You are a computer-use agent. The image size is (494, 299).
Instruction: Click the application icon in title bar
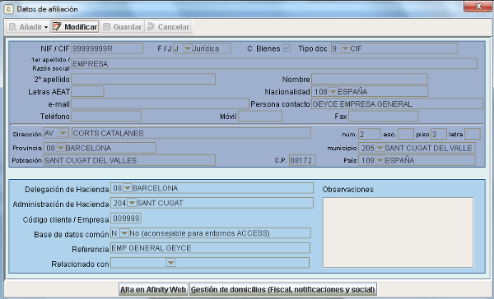point(8,9)
